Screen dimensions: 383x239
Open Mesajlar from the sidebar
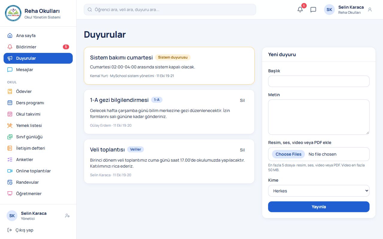coord(38,70)
